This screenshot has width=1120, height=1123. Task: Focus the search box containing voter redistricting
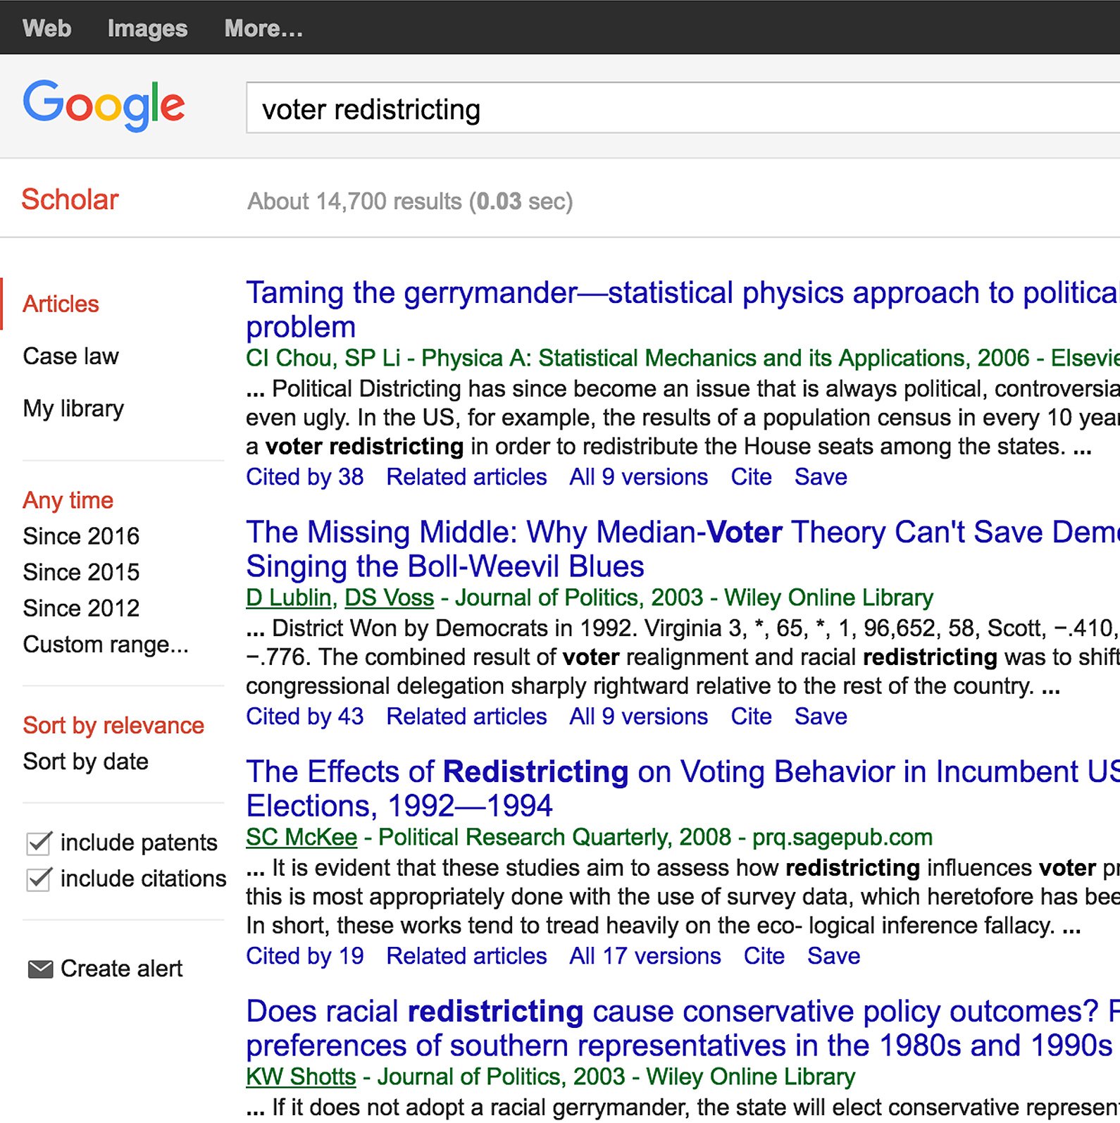683,108
